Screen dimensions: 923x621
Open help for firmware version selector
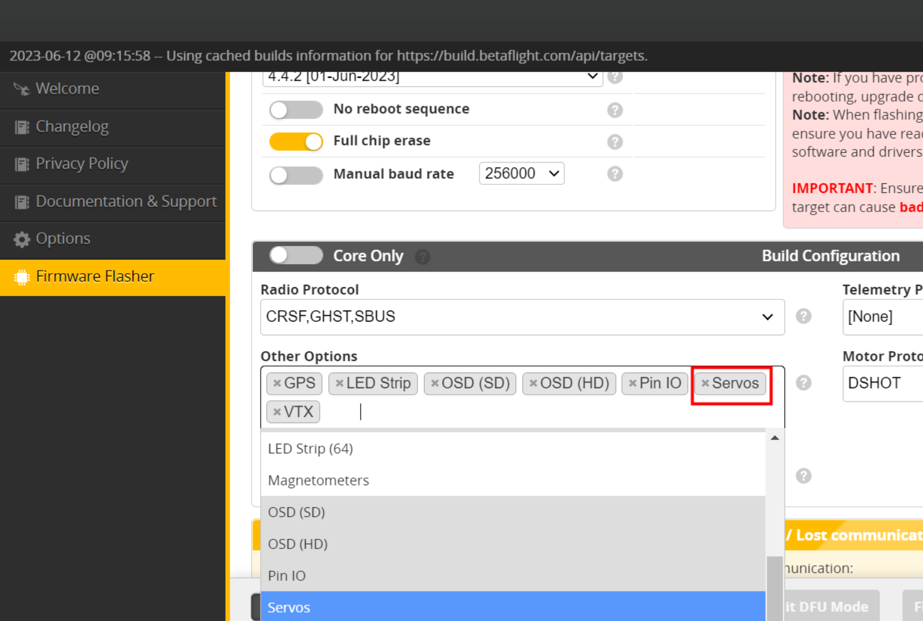615,77
